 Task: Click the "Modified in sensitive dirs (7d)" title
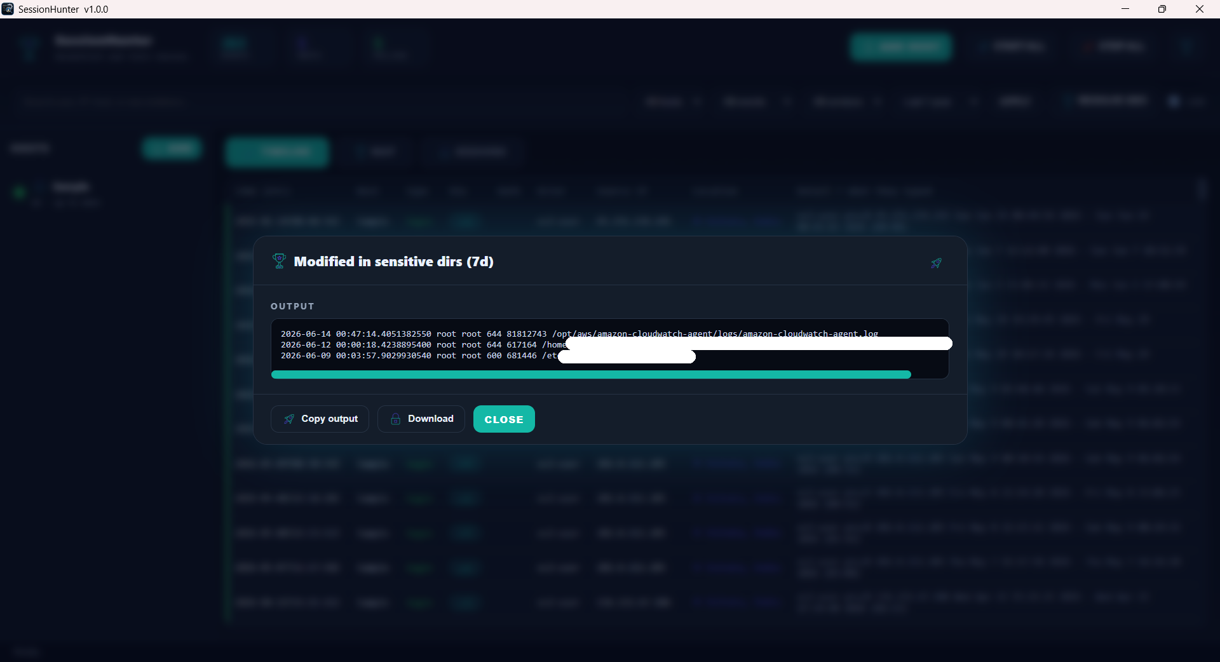click(x=394, y=262)
